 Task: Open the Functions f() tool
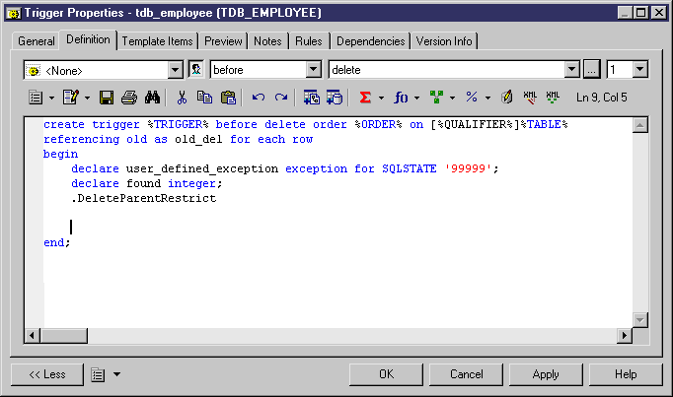401,98
